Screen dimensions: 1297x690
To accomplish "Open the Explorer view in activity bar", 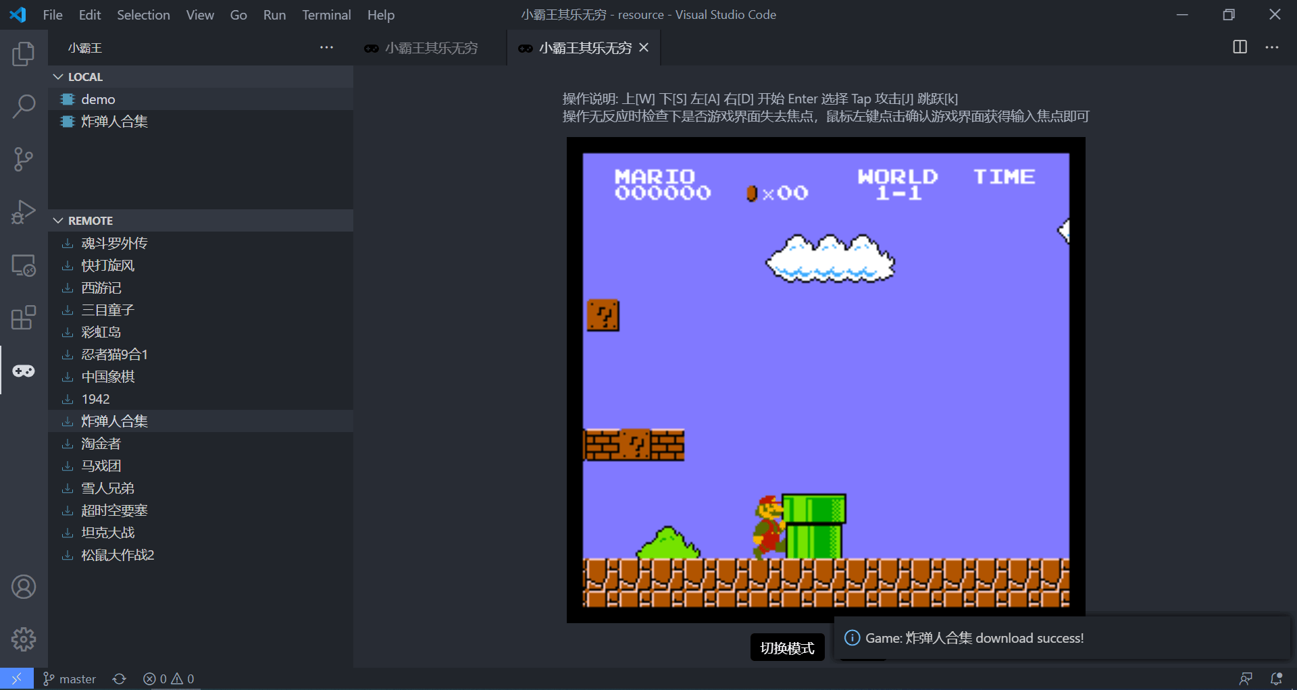I will 24,54.
